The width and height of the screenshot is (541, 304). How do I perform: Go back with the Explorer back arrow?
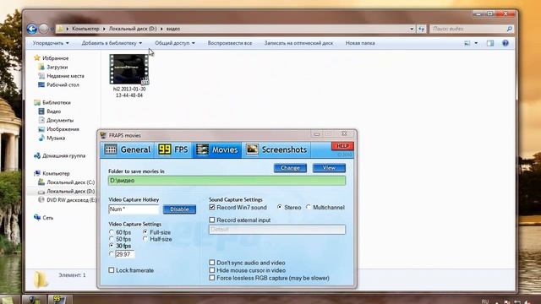(x=32, y=29)
